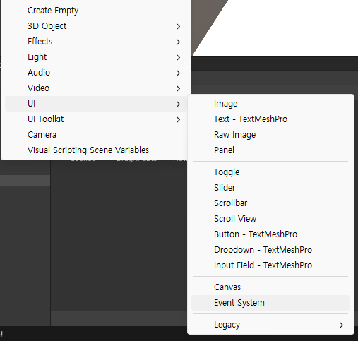Create a Canvas object
Screen dimensions: 358x341
270,287
